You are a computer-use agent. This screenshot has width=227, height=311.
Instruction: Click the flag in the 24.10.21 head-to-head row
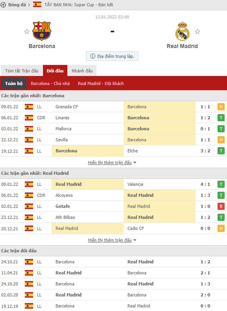[x=29, y=262]
